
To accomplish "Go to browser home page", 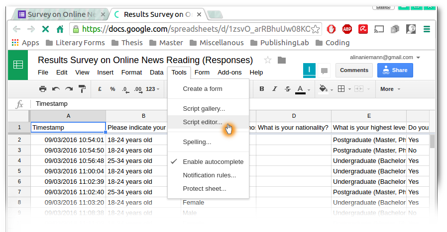I will tap(60, 29).
